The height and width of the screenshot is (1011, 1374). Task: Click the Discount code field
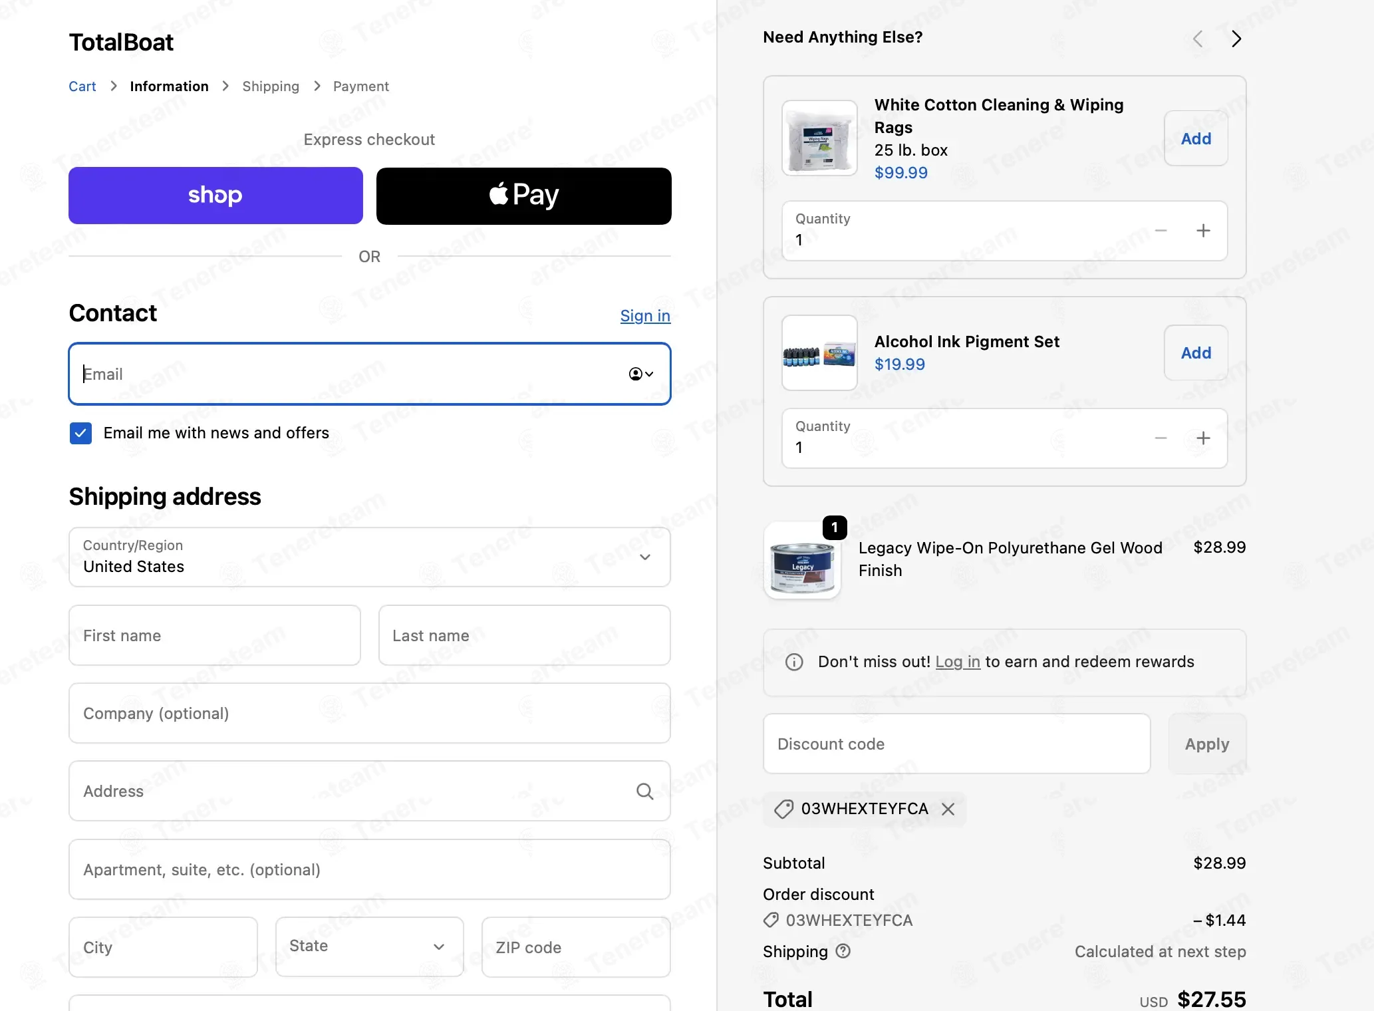point(956,744)
